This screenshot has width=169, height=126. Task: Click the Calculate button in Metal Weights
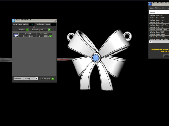tap(166, 56)
